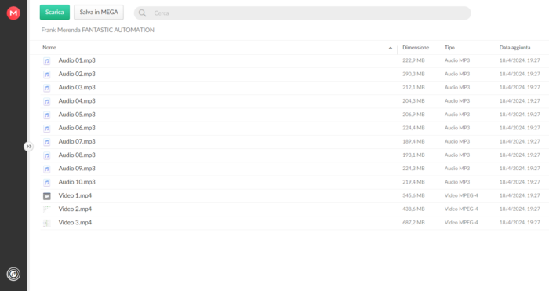549x291 pixels.
Task: Open the MEGA logo home icon
Action: pyautogui.click(x=13, y=13)
